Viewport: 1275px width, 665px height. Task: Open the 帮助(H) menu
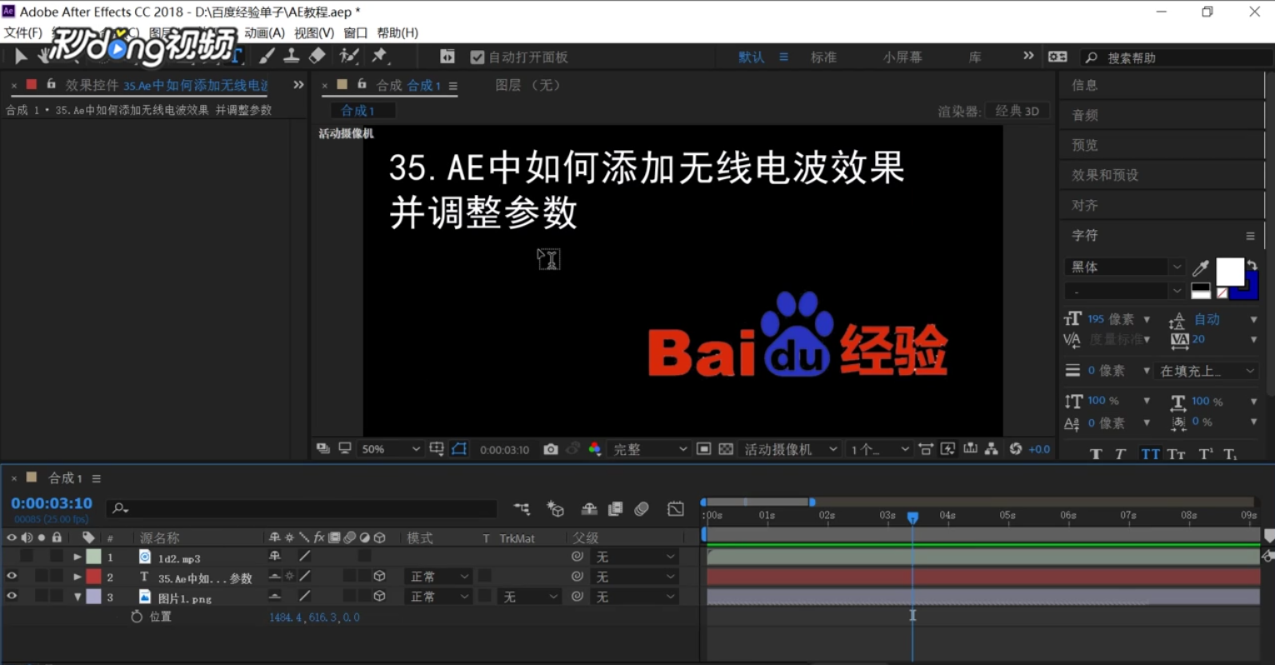tap(397, 32)
